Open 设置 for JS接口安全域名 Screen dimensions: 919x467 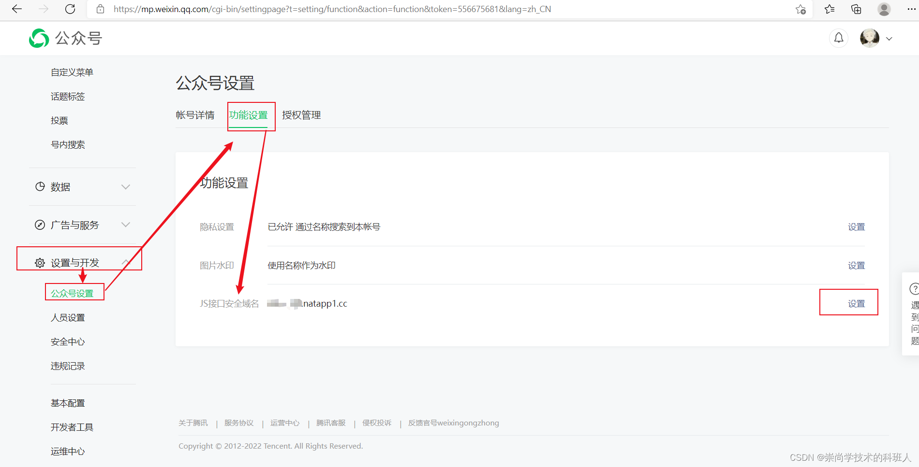(x=856, y=303)
